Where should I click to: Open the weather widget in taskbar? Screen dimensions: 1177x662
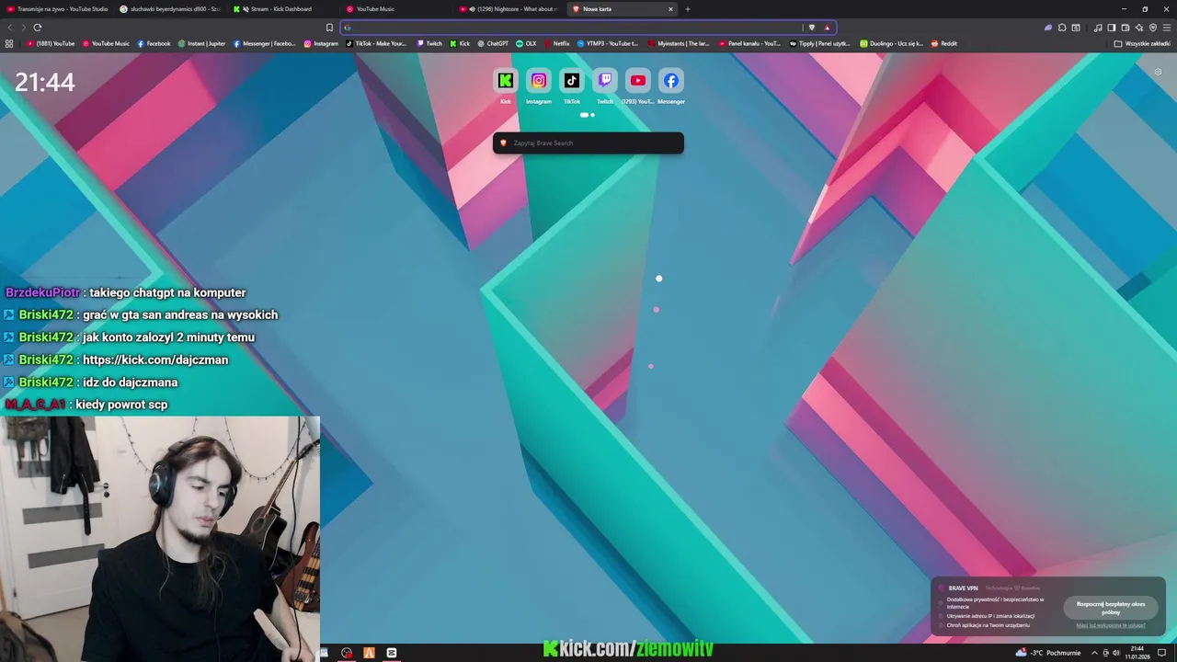[x=1047, y=653]
